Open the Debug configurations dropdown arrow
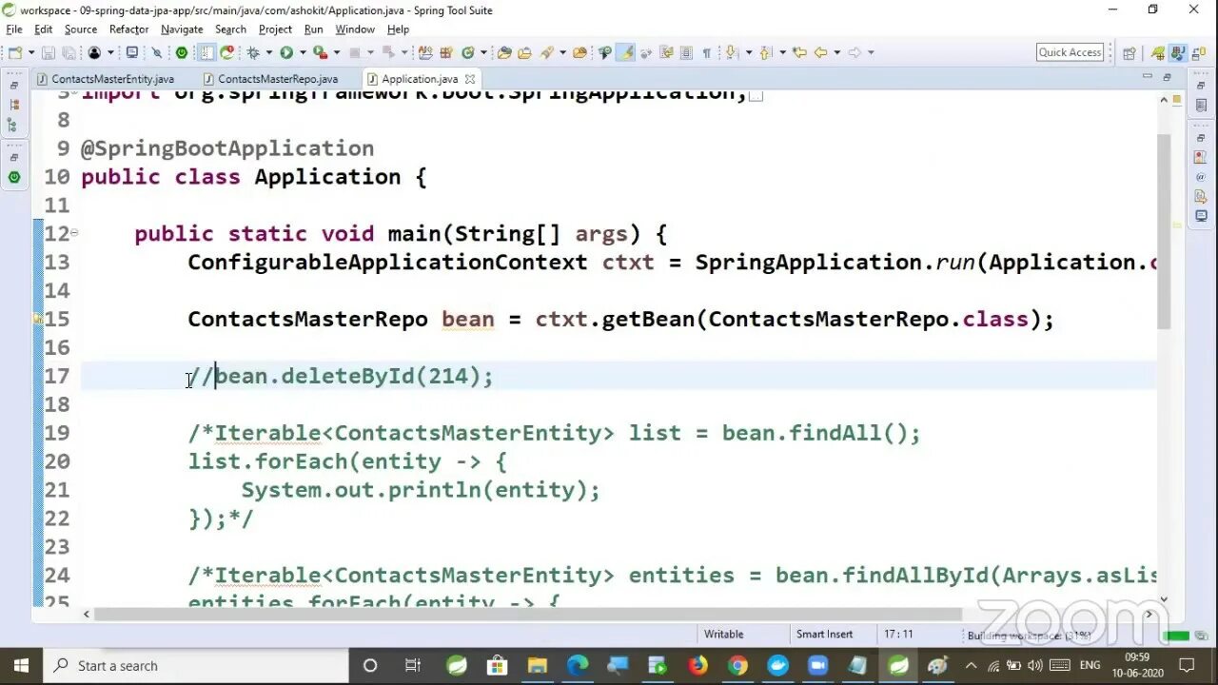1218x685 pixels. [269, 52]
